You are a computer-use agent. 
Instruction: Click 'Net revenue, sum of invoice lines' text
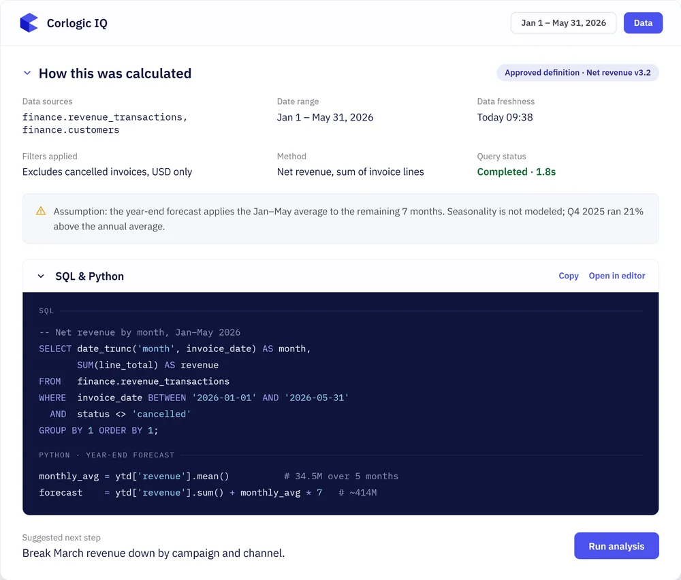point(351,172)
